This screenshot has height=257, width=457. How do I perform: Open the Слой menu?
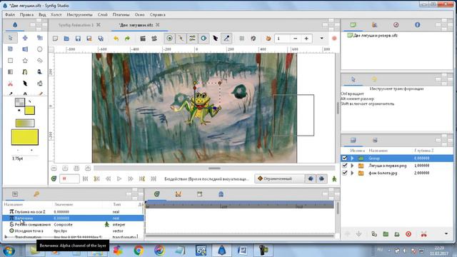point(102,14)
